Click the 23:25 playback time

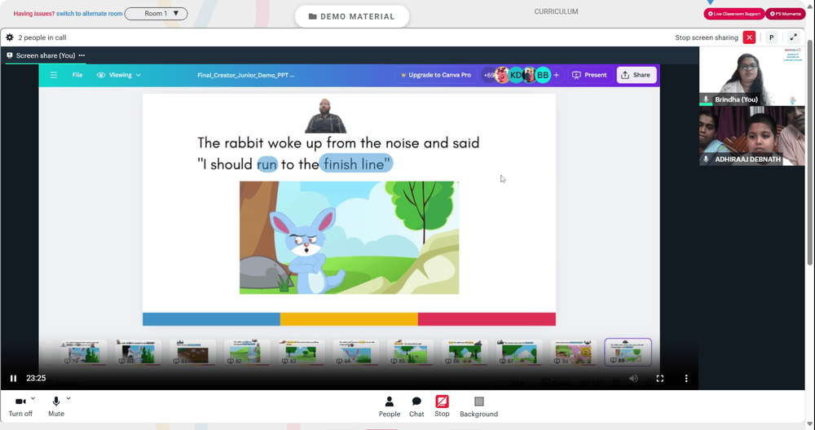pos(36,379)
